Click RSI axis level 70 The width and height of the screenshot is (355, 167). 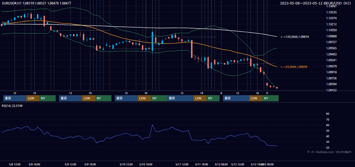[x=328, y=119]
